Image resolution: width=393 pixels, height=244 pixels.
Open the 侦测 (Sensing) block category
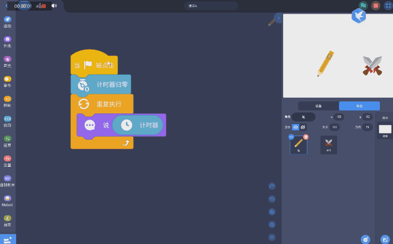click(x=7, y=121)
